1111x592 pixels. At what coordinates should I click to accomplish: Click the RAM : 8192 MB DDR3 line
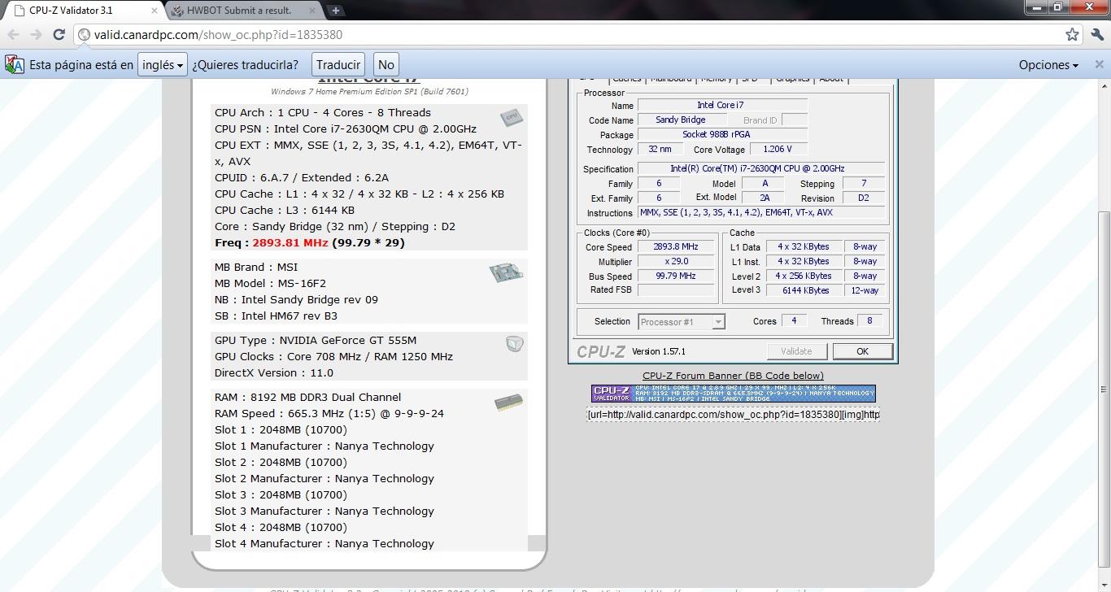pyautogui.click(x=307, y=397)
